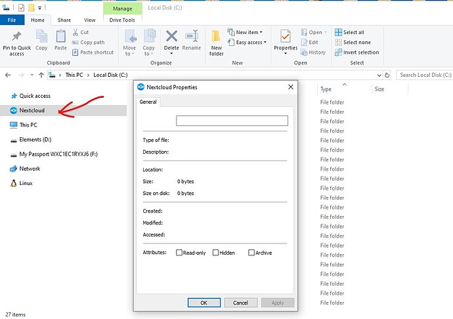The image size is (453, 319).
Task: Tick the Hidden attribute checkbox
Action: pos(215,253)
